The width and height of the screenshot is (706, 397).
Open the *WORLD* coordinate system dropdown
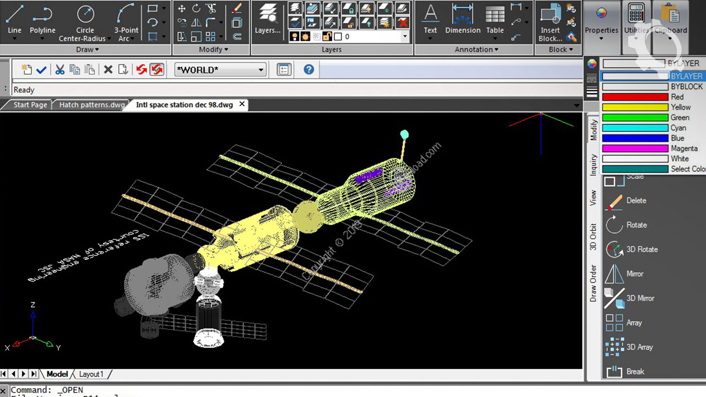pos(220,69)
